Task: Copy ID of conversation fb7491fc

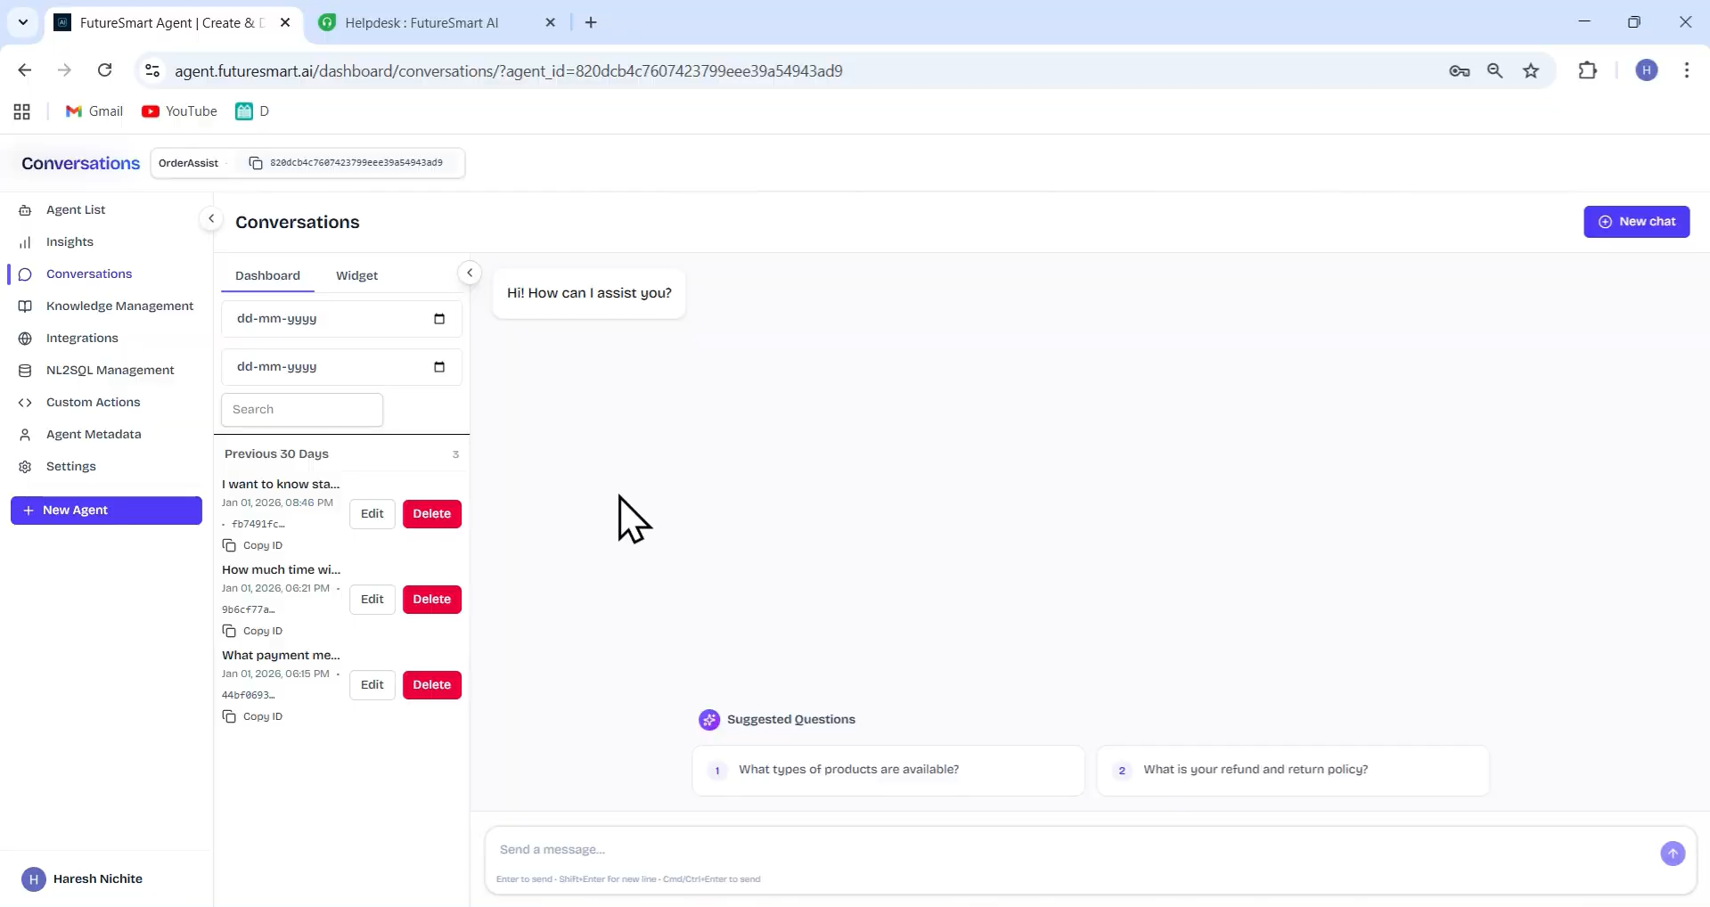Action: point(253,545)
